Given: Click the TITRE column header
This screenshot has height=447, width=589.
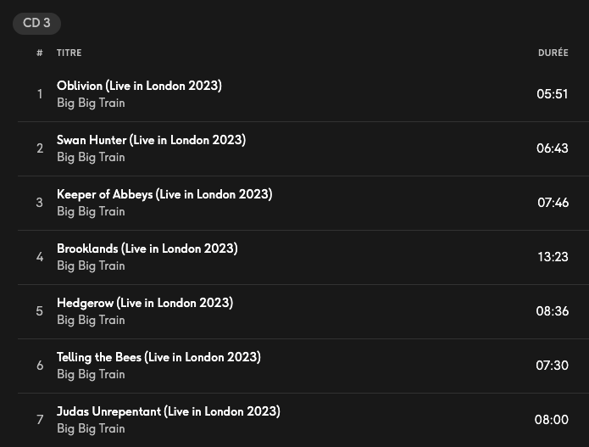Looking at the screenshot, I should pyautogui.click(x=69, y=53).
